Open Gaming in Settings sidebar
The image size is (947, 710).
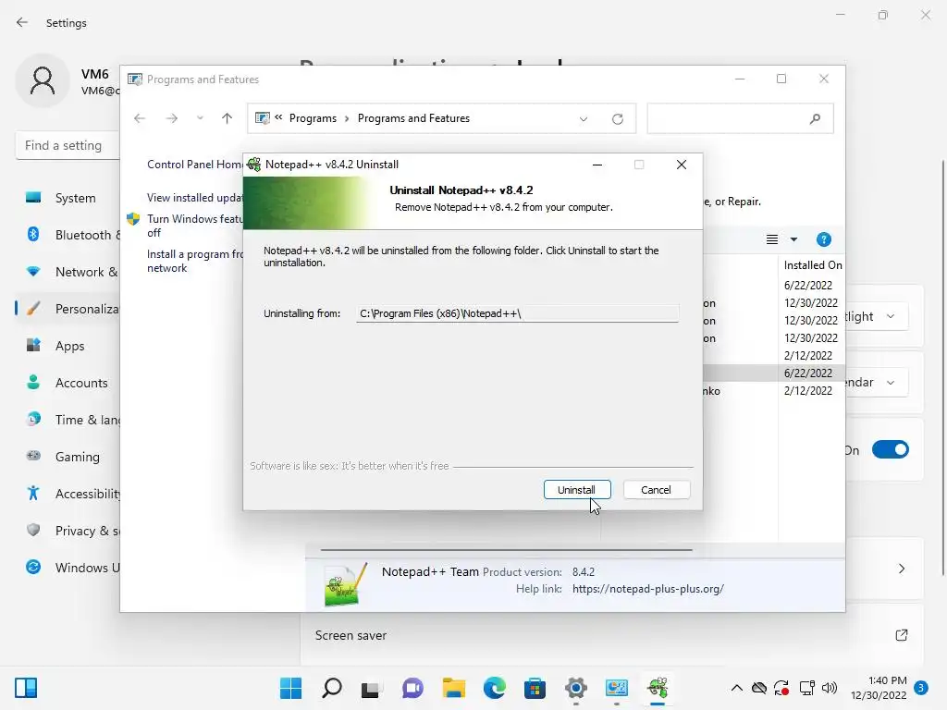[x=68, y=457]
